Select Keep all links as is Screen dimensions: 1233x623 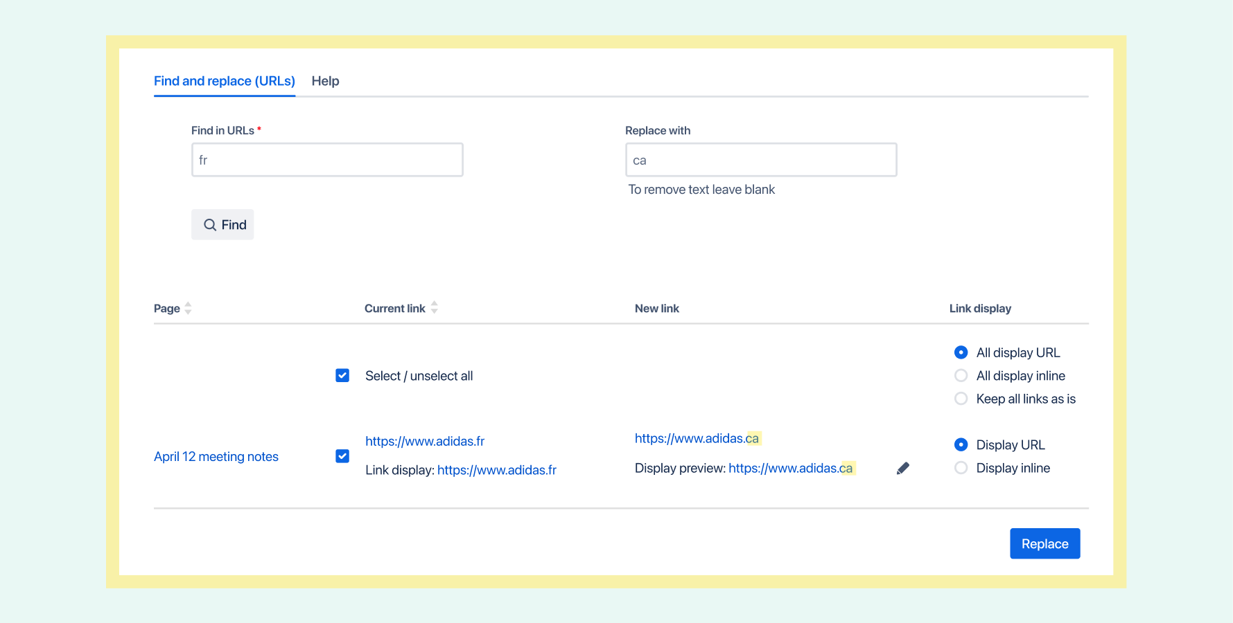click(x=961, y=398)
